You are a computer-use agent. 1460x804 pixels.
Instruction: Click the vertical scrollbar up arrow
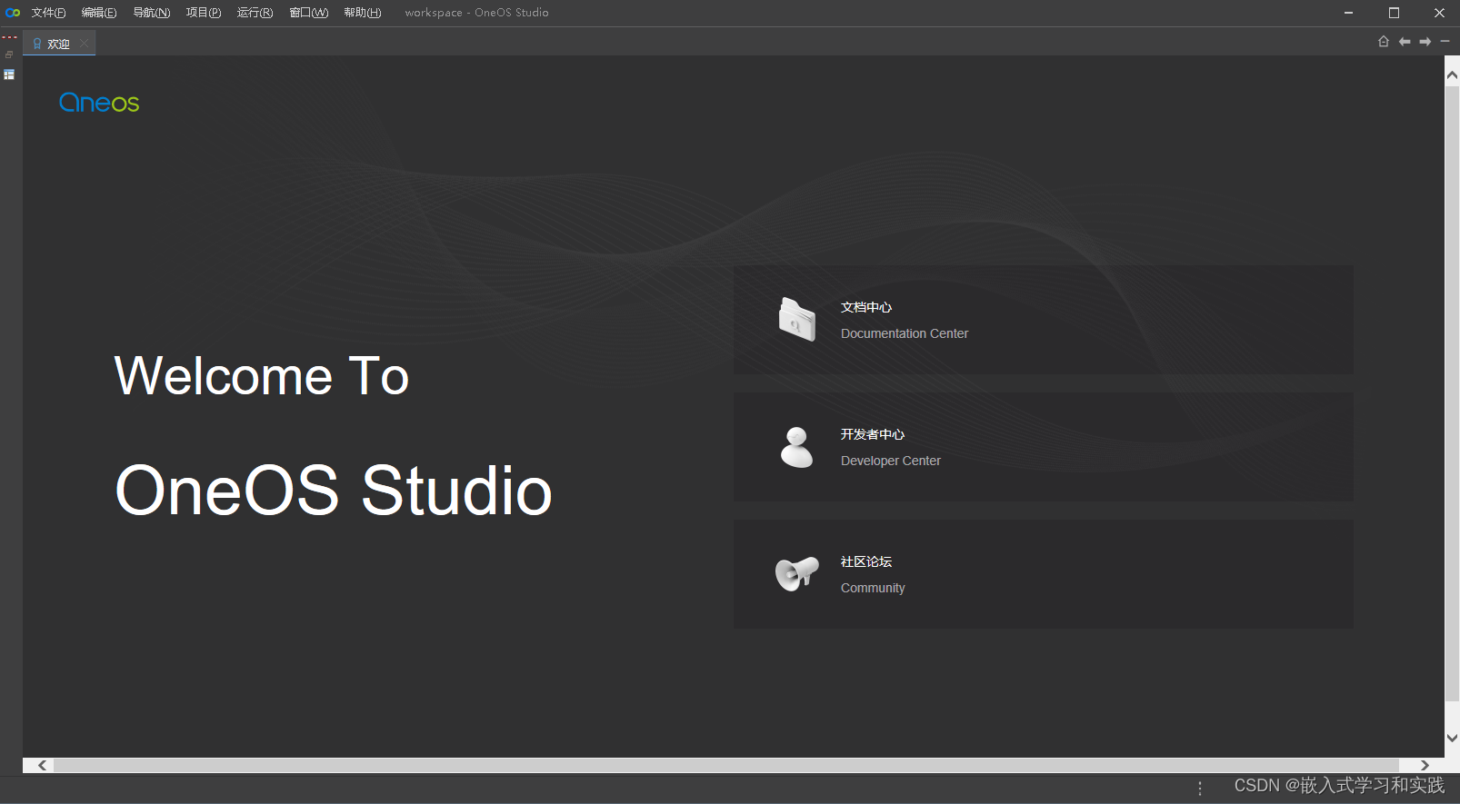point(1452,76)
